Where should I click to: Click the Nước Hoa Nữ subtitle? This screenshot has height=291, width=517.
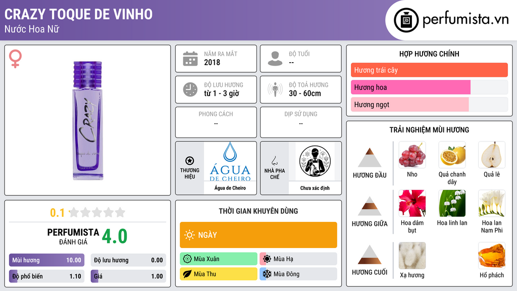tap(32, 29)
